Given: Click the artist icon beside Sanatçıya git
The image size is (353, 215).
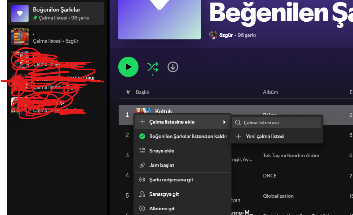Looking at the screenshot, I should tap(142, 194).
